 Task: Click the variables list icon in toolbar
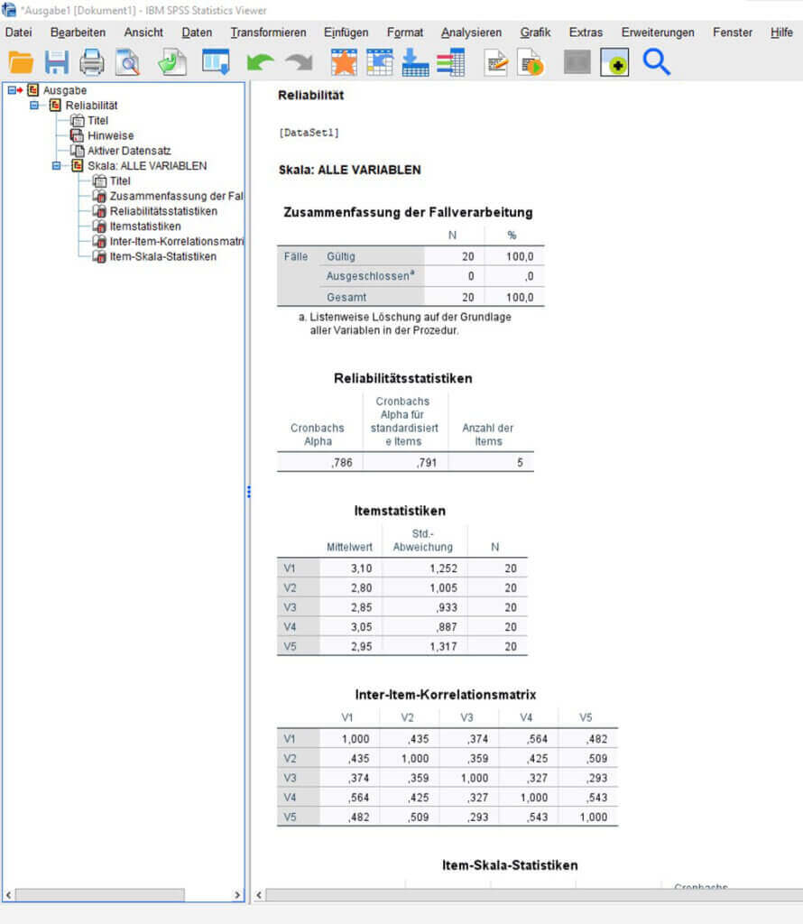[450, 62]
